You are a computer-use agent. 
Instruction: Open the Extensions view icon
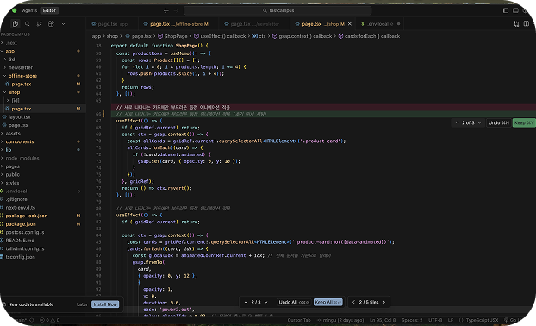52,24
